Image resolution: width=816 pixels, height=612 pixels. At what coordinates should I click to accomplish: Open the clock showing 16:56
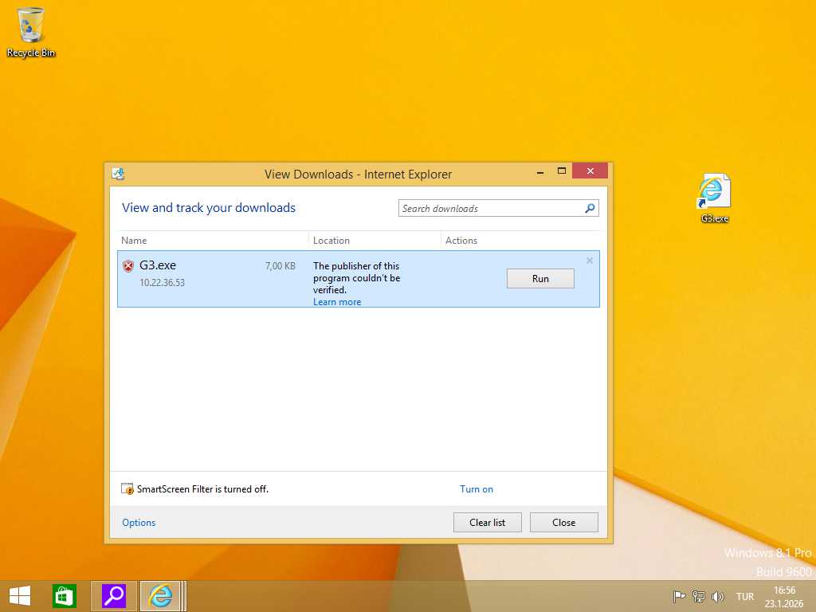(x=784, y=596)
